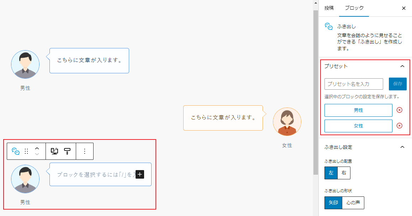Open the block options three-dot menu
Viewport: 412px width, 216px height.
click(84, 151)
